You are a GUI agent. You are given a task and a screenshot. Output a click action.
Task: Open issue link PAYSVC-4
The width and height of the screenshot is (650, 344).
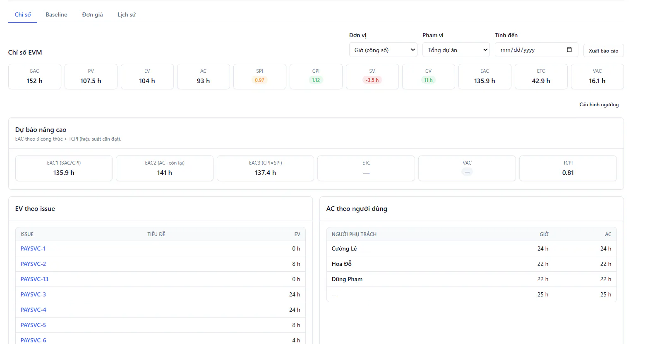pos(34,310)
